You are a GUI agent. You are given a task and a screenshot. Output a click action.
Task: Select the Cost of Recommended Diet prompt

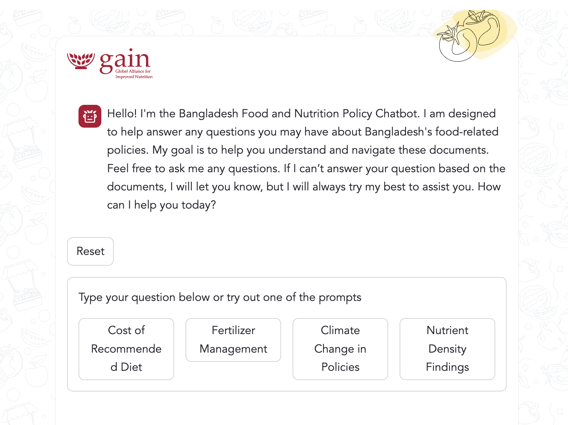(126, 349)
